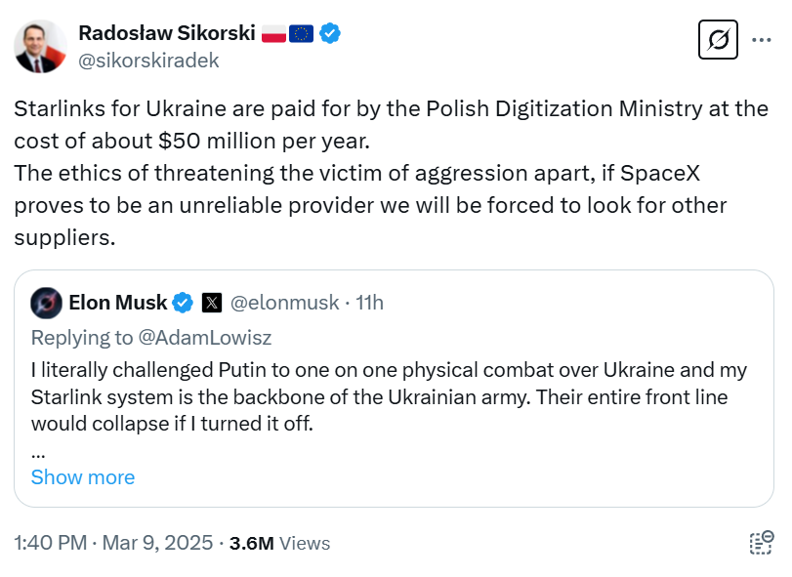The image size is (792, 577).
Task: Click the Mar 9, 2025 timestamp
Action: coord(154,543)
